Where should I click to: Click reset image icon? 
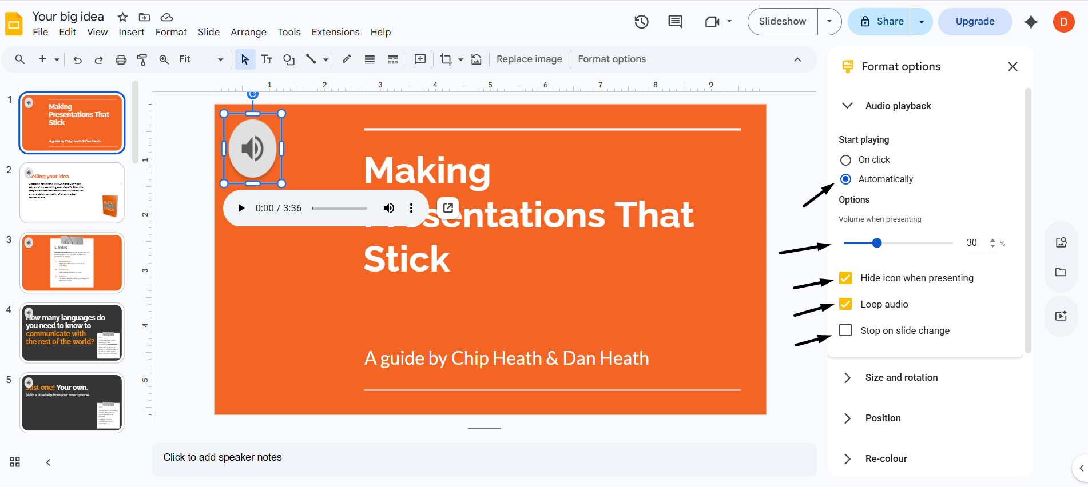476,59
